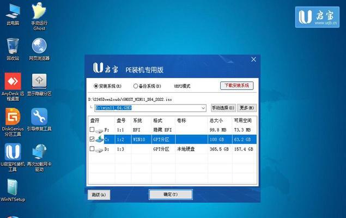Viewport: 346px width, 218px height.
Task: Click the 1:1 disk number cell
Action: [120, 130]
